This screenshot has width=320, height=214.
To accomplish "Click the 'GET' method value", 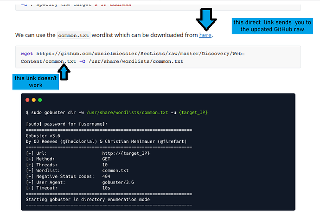I will tap(106, 159).
